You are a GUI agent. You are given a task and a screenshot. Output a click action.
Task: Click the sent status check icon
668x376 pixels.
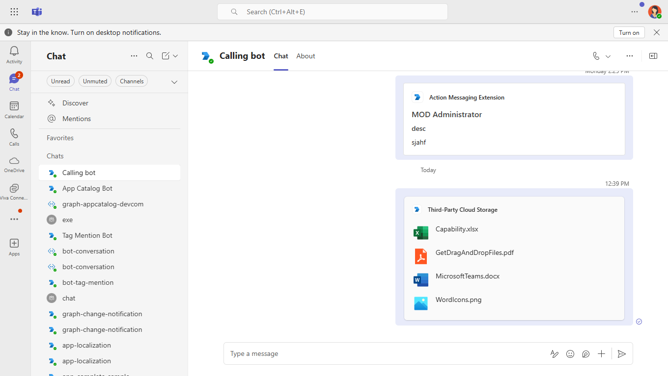tap(639, 322)
